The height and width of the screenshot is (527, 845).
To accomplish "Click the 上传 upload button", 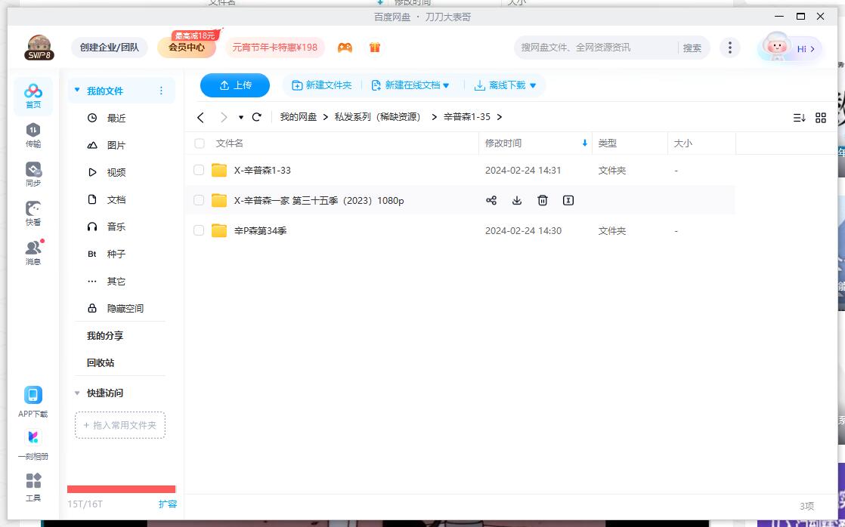I will click(x=235, y=85).
